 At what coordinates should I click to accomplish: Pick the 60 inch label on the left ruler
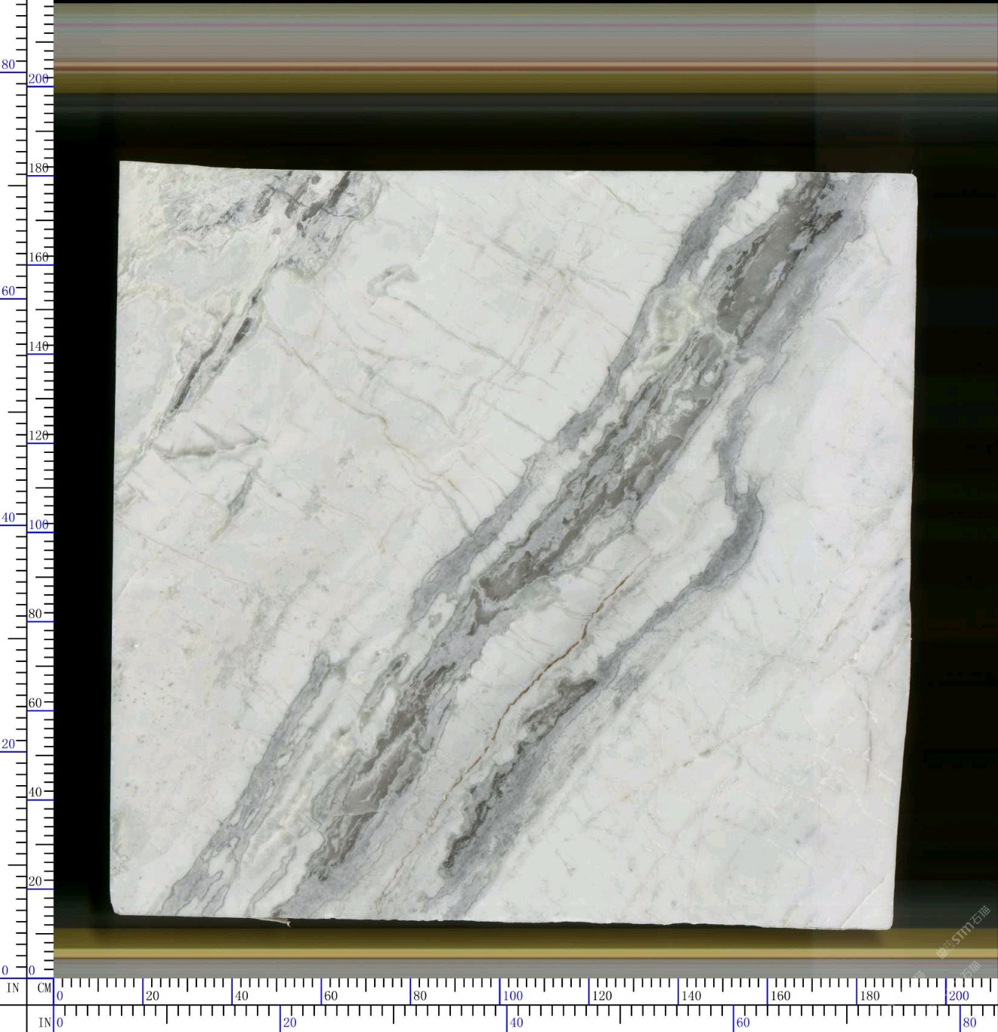pos(8,291)
